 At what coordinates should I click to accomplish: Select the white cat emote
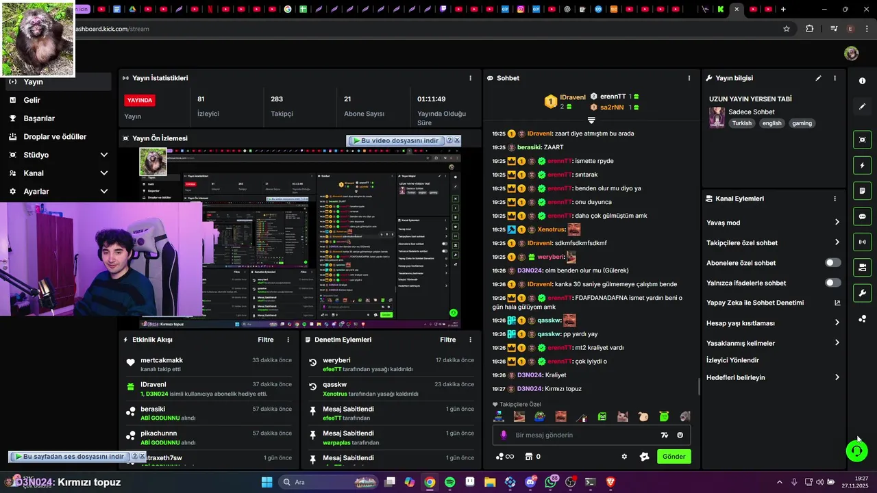coord(623,416)
